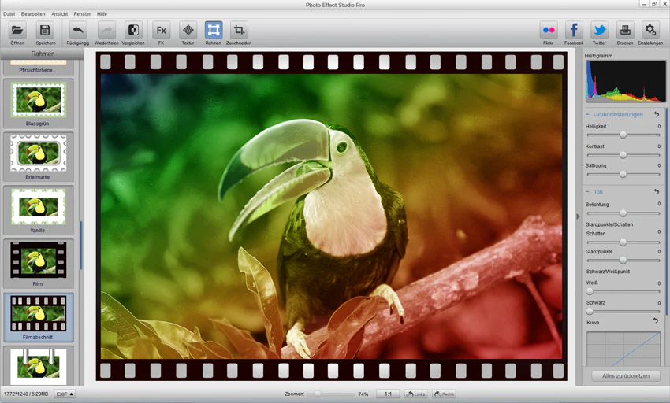Image resolution: width=670 pixels, height=403 pixels.
Task: Open the Bearbeiten menu
Action: coord(33,14)
